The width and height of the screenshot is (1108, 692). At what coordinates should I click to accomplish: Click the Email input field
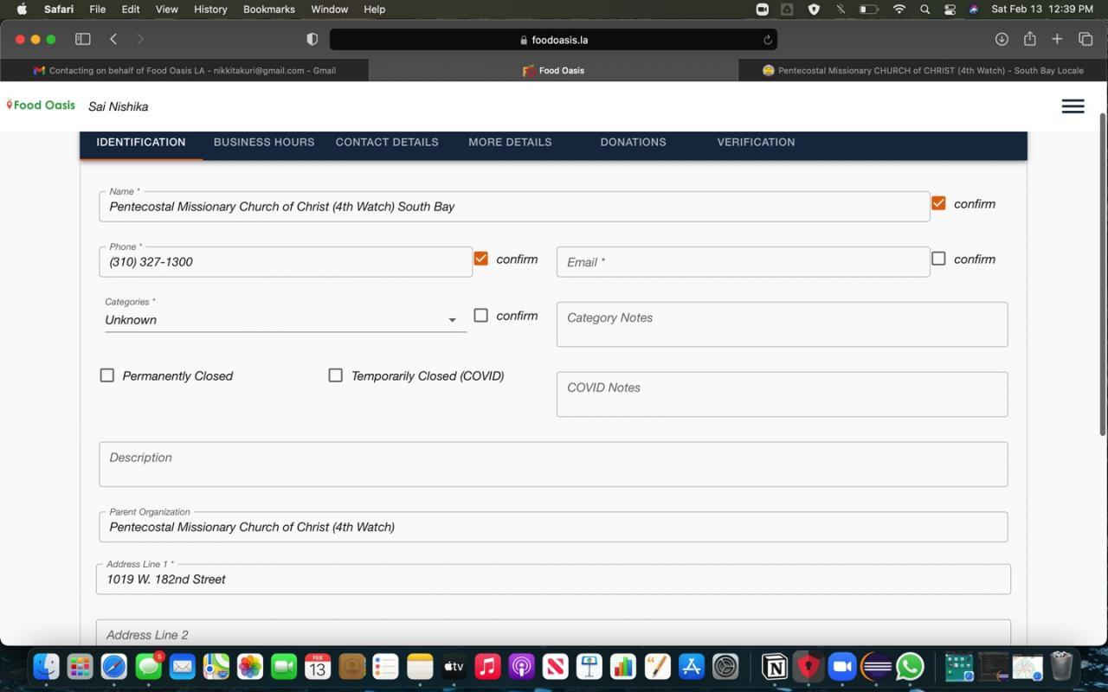(743, 262)
